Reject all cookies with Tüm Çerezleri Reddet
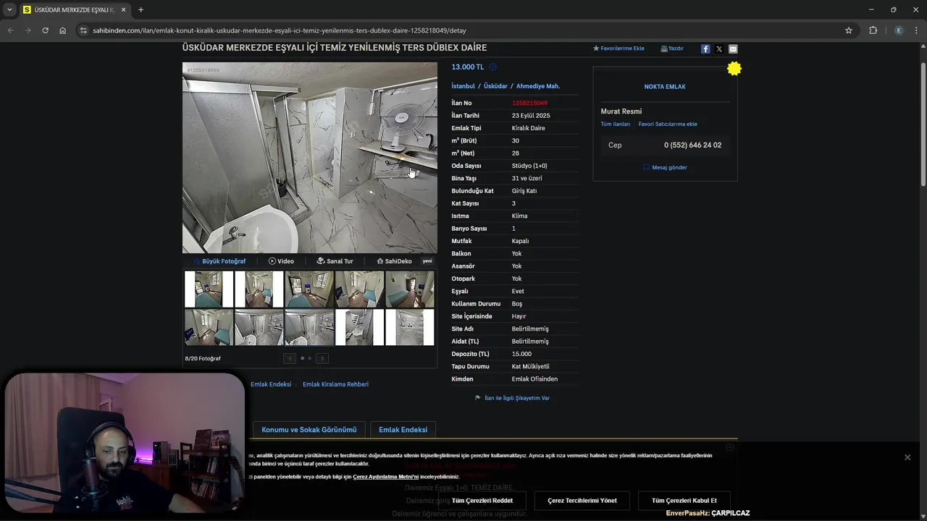This screenshot has width=927, height=521. coord(482,501)
